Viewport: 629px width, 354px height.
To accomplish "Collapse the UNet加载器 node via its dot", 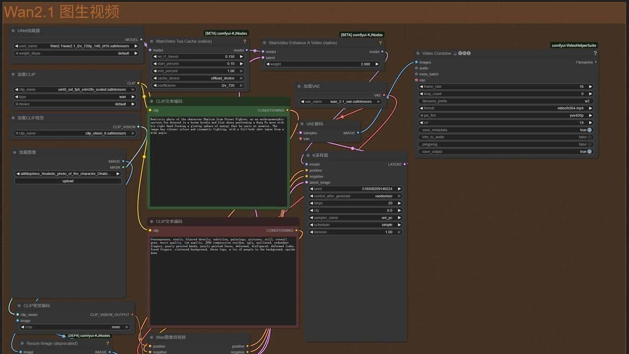I will click(x=13, y=31).
